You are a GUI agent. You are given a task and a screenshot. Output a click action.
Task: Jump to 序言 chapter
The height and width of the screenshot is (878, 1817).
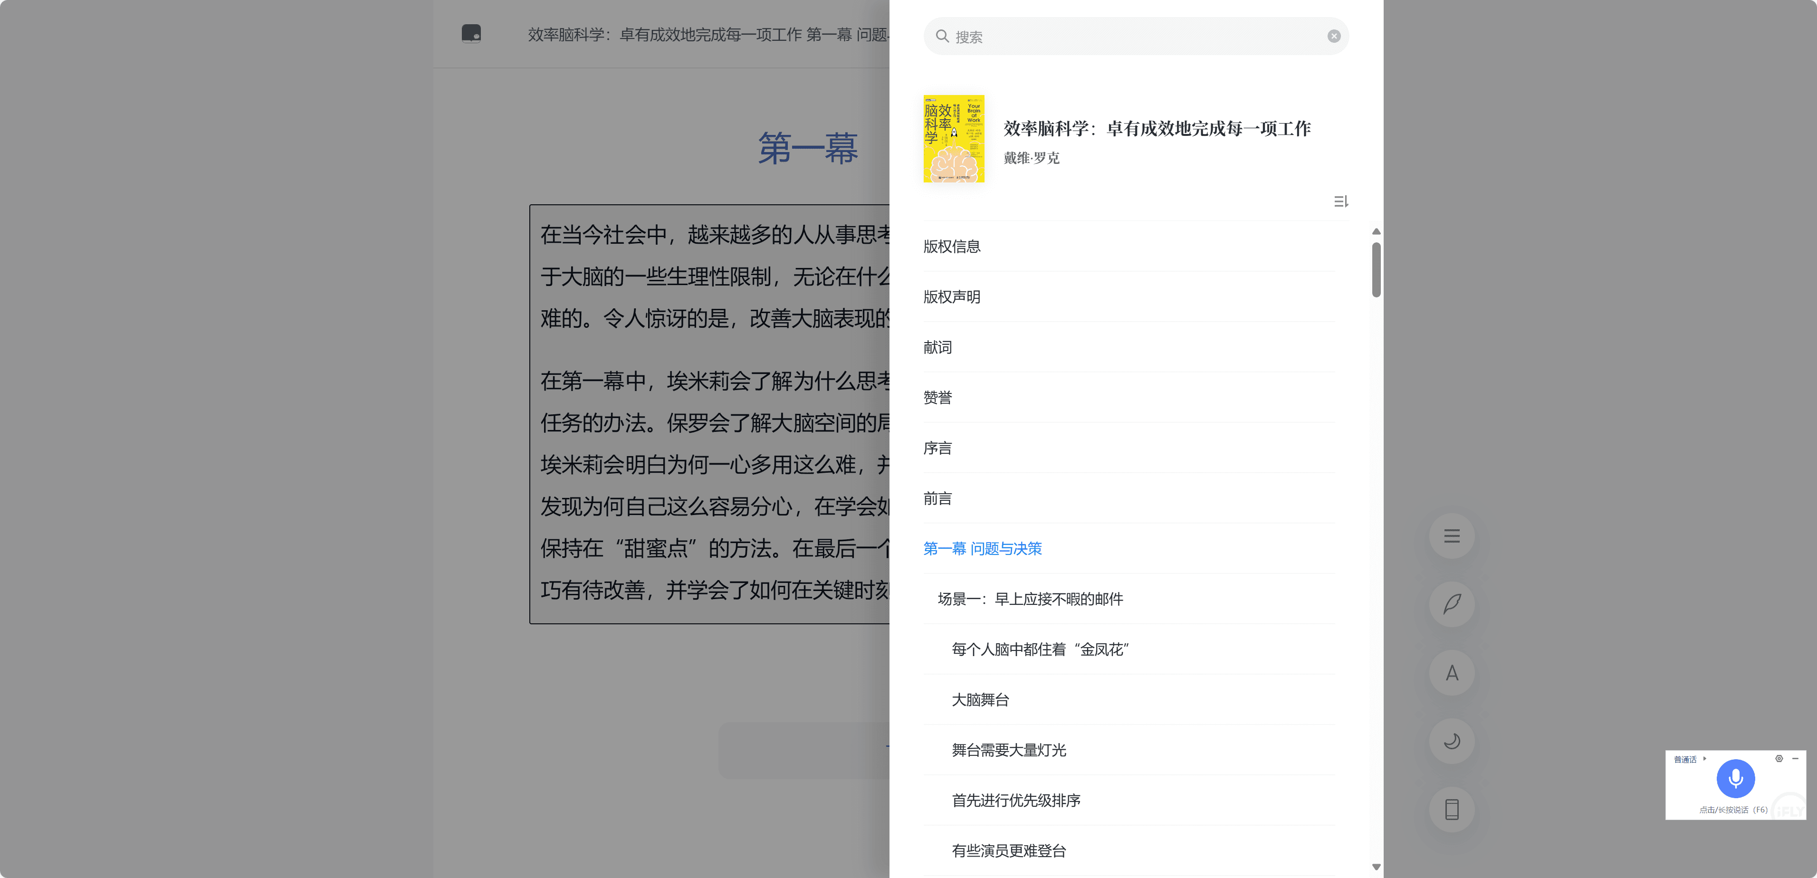tap(937, 449)
